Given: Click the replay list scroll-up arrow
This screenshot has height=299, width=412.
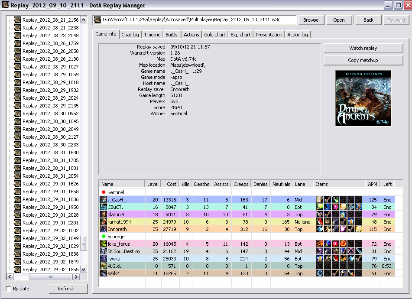Looking at the screenshot, I should pos(84,20).
